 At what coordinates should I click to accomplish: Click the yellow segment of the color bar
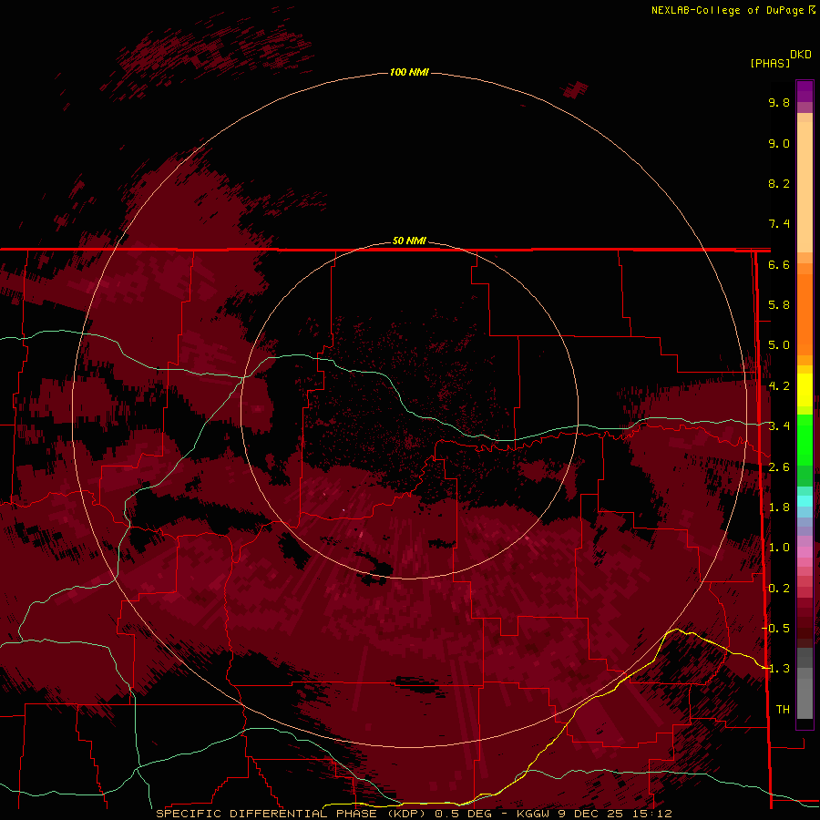point(805,390)
